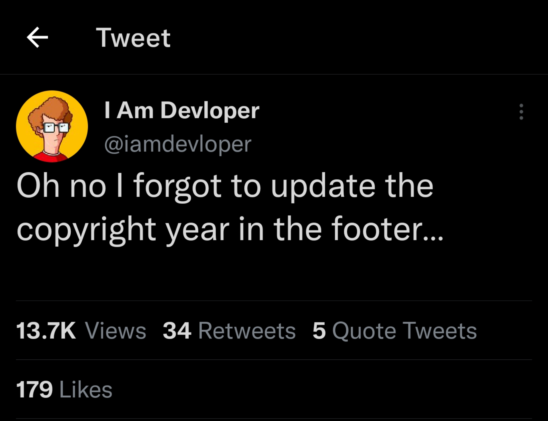Screen dimensions: 548x421
Task: Click the 'Retweets' label text
Action: coord(247,331)
